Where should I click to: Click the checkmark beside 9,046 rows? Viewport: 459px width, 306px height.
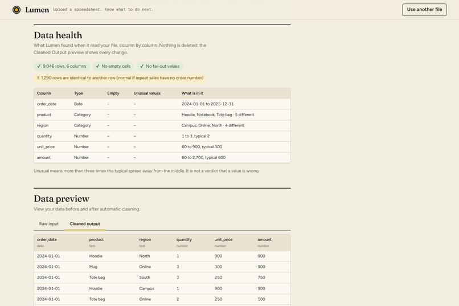point(39,66)
